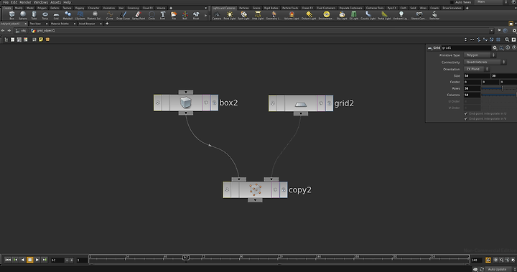This screenshot has height=272, width=517.
Task: Switch to the Material Palette pane tab
Action: point(60,24)
